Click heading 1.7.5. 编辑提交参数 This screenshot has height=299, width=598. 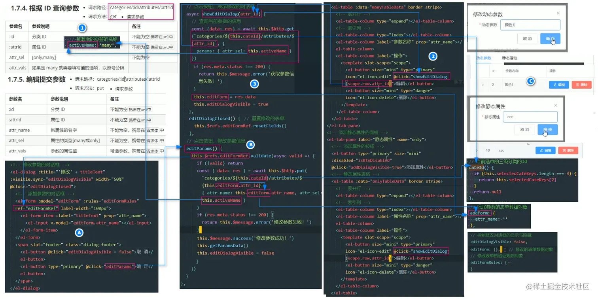point(37,79)
